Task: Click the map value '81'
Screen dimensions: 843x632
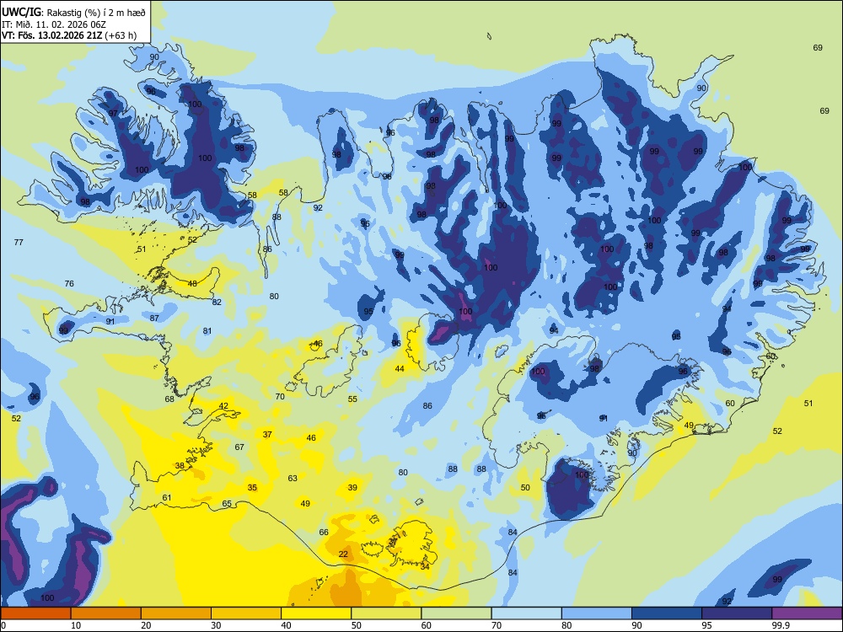Action: (207, 330)
